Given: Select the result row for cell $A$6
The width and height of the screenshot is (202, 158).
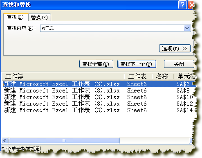Looking at the screenshot, I should [x=99, y=84].
